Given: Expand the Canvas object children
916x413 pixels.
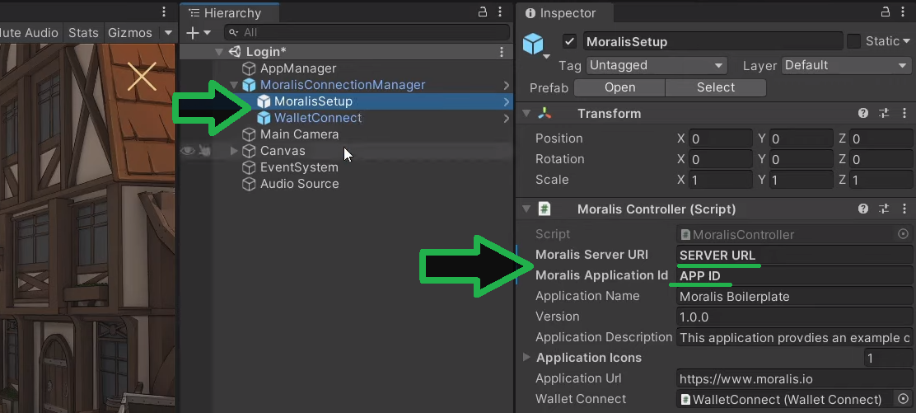Looking at the screenshot, I should [x=234, y=151].
